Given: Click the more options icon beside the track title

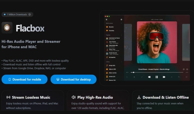Looking at the screenshot, I should tap(187, 69).
